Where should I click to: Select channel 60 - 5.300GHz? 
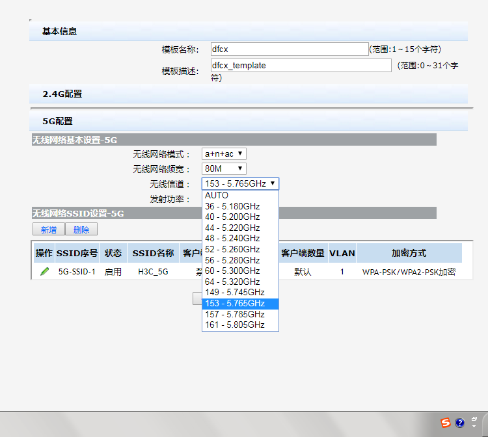[x=240, y=271]
